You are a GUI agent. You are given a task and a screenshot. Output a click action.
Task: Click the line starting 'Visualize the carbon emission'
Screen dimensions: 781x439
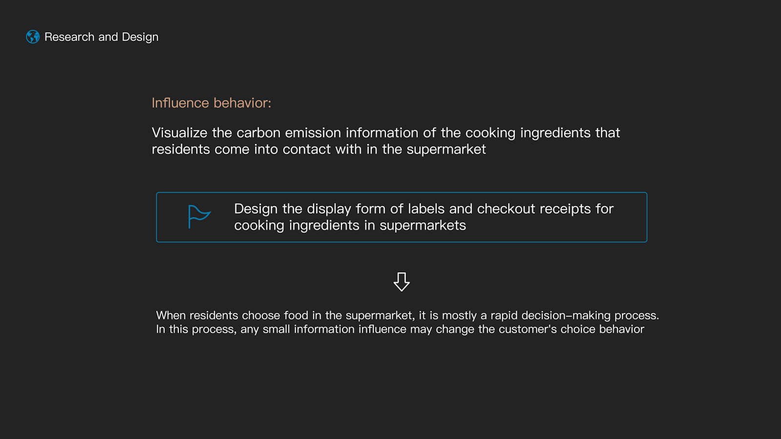pos(386,133)
